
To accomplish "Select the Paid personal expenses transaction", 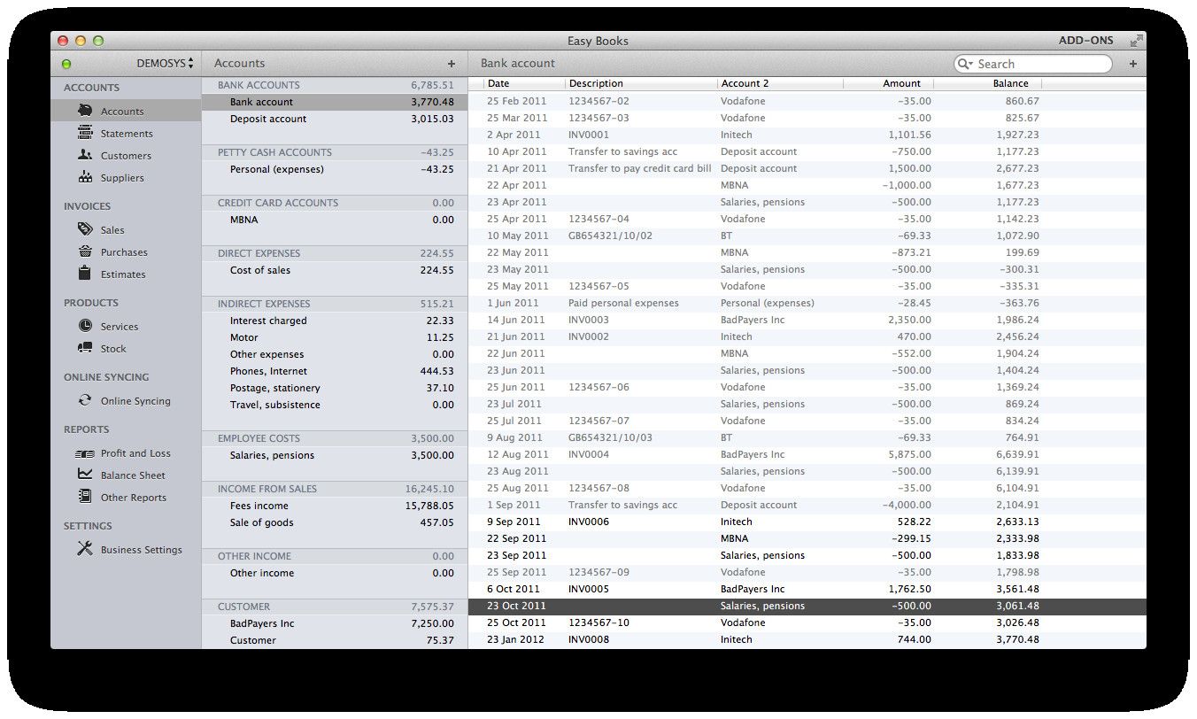I will (807, 303).
